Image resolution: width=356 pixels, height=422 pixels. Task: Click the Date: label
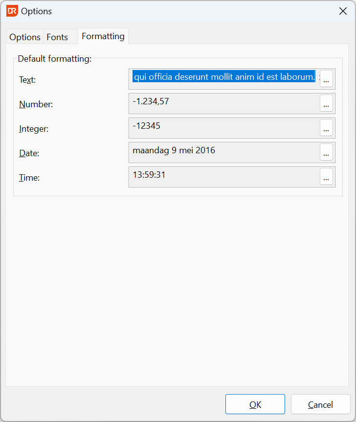[29, 153]
